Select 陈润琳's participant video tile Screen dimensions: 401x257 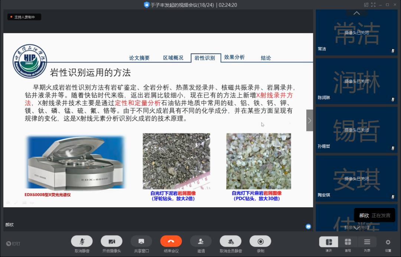click(x=356, y=81)
